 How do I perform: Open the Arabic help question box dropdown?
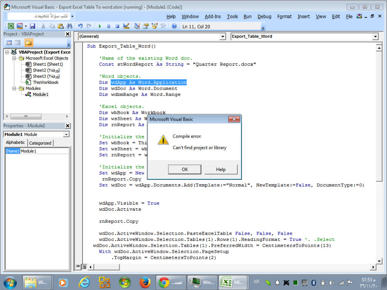(x=72, y=16)
